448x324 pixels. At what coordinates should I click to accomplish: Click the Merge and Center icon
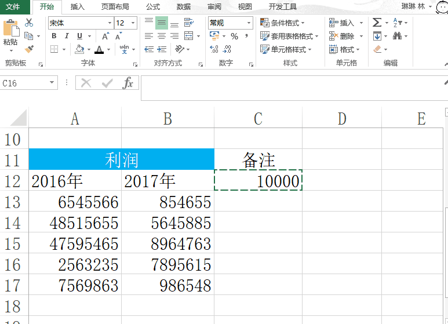(189, 36)
